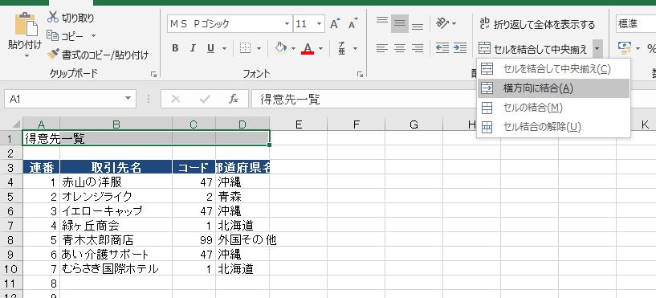Open underline style dropdown arrow
Image resolution: width=656 pixels, height=298 pixels.
click(224, 48)
